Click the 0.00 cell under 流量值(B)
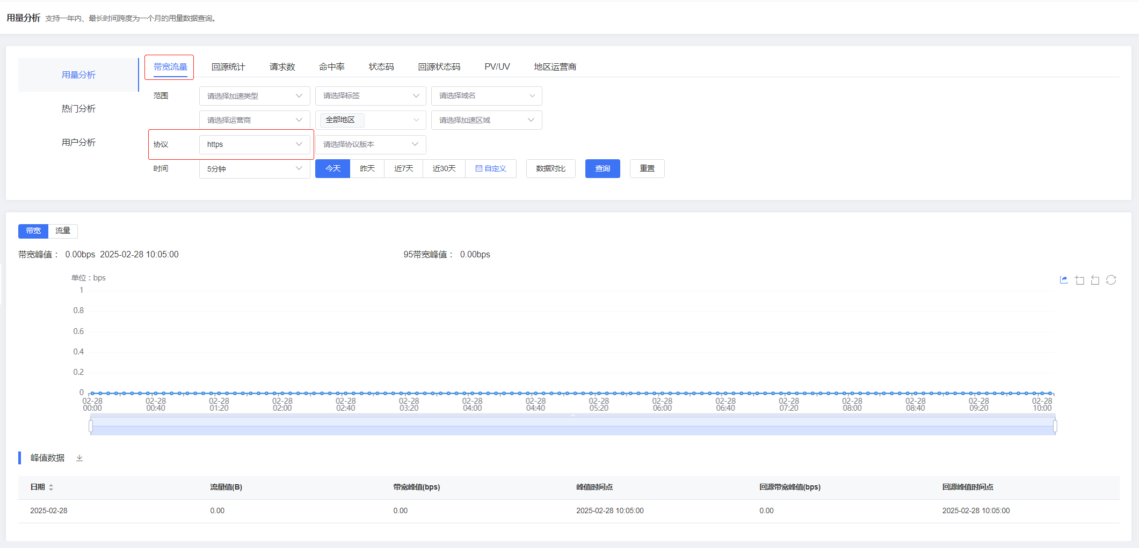The width and height of the screenshot is (1139, 548). tap(217, 511)
